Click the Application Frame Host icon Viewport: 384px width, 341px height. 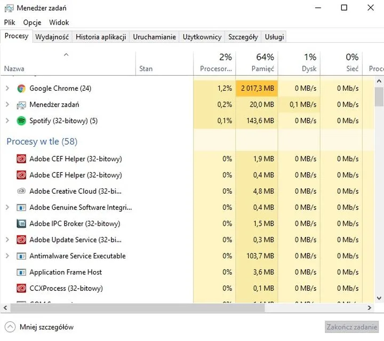tap(21, 272)
